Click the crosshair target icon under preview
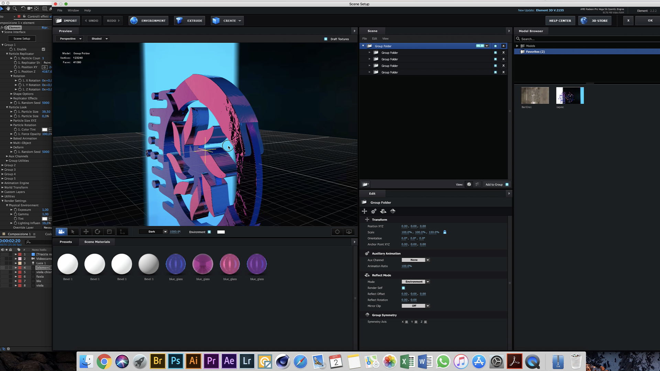This screenshot has height=371, width=660. pos(337,232)
